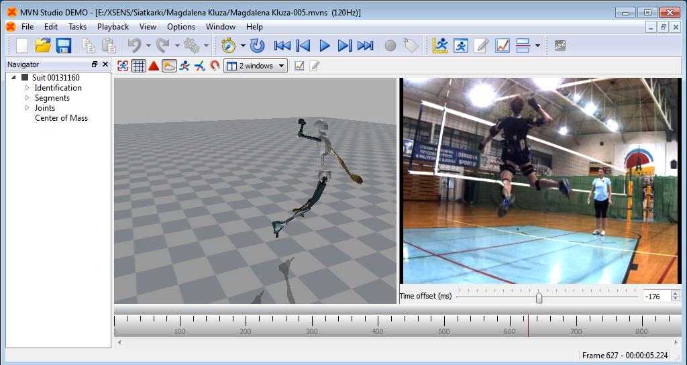The height and width of the screenshot is (365, 687).
Task: Undock the Navigator panel
Action: click(95, 64)
